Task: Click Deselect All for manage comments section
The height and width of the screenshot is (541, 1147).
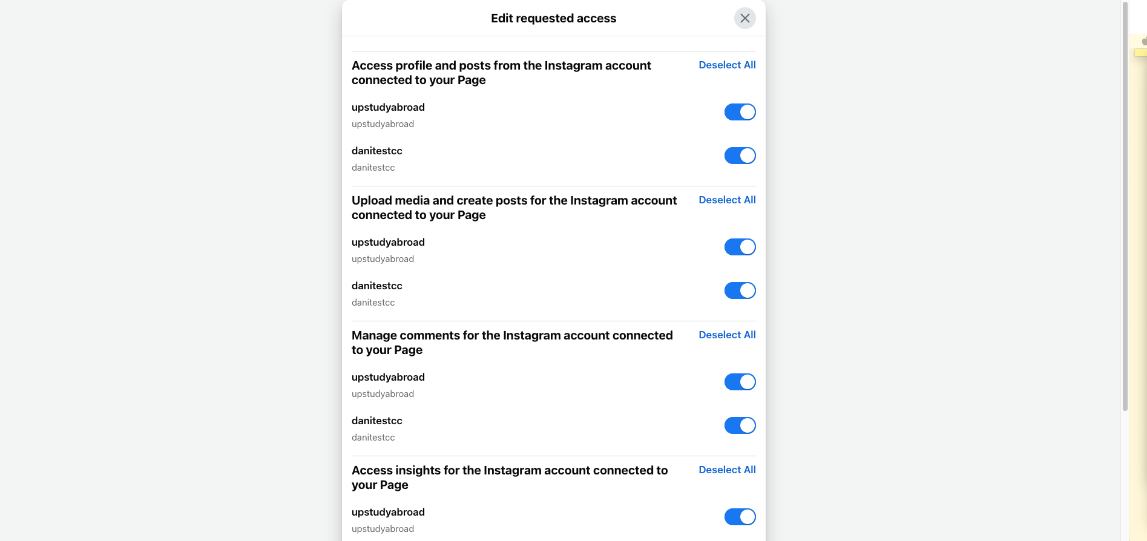Action: point(727,335)
